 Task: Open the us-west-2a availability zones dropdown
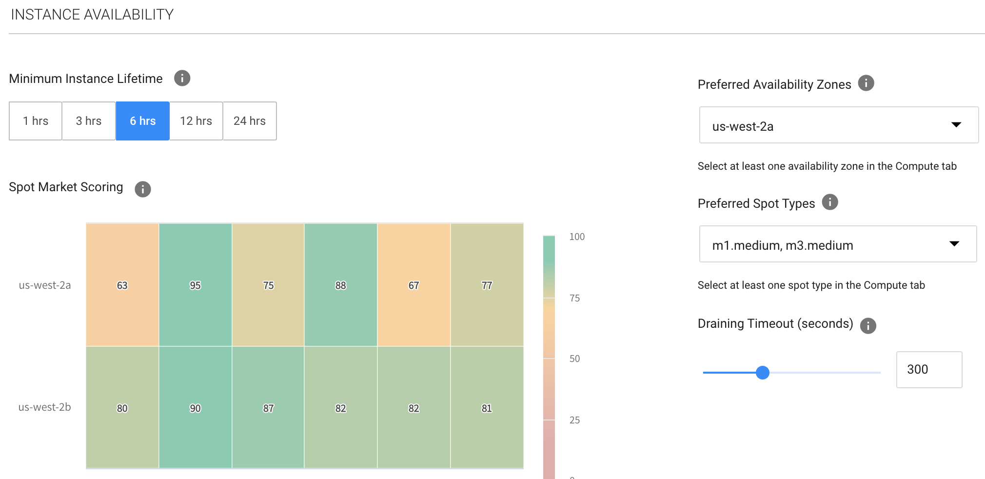pos(838,125)
